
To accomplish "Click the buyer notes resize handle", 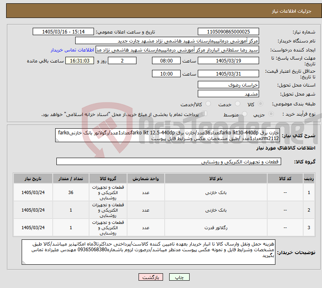I will [x=24, y=263].
